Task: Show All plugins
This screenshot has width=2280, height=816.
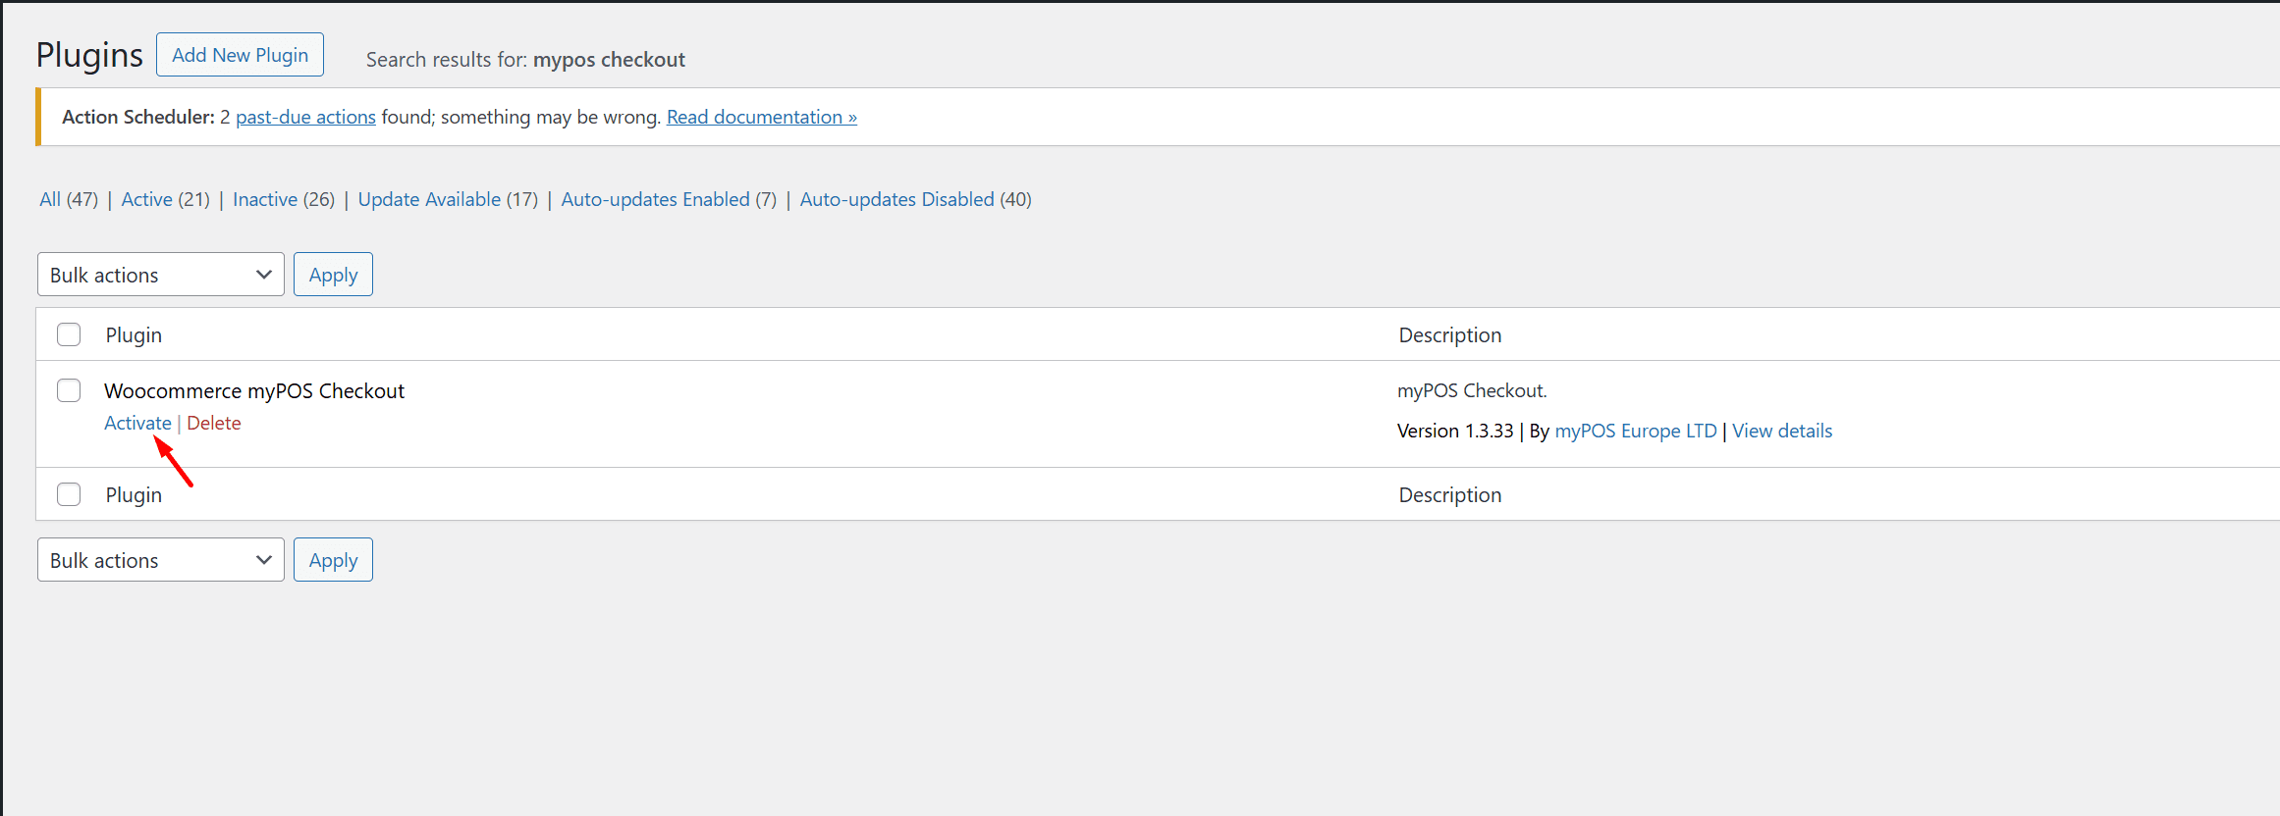Action: click(49, 199)
